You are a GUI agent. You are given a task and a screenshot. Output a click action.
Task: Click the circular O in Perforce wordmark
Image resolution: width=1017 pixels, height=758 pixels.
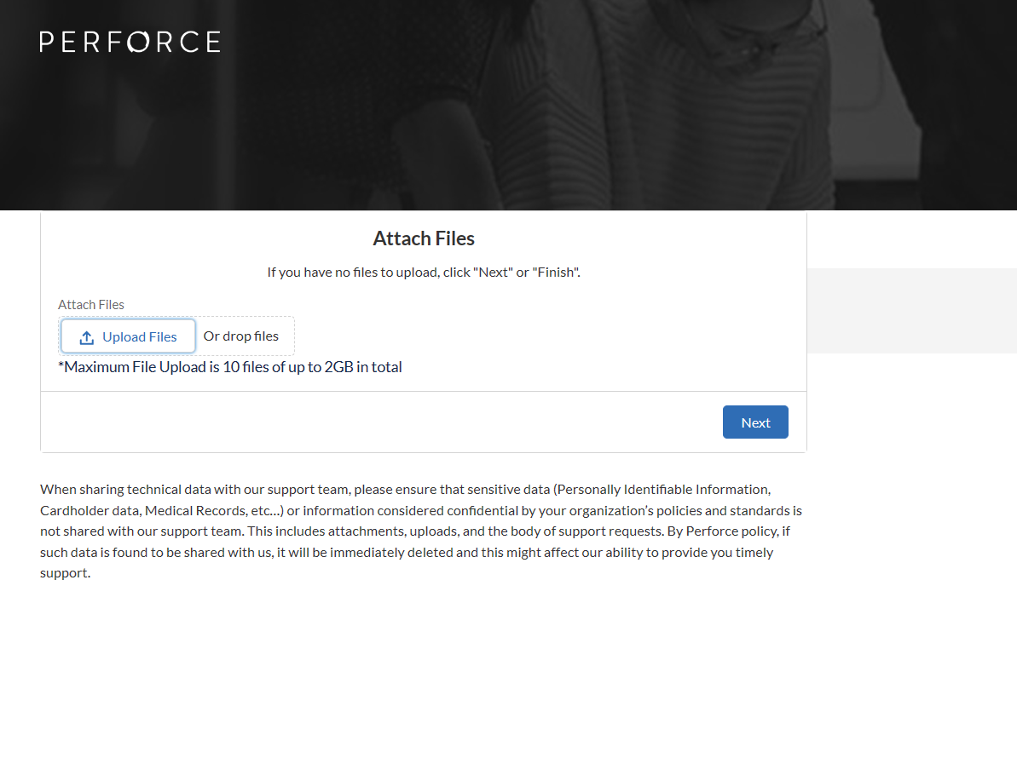(138, 42)
